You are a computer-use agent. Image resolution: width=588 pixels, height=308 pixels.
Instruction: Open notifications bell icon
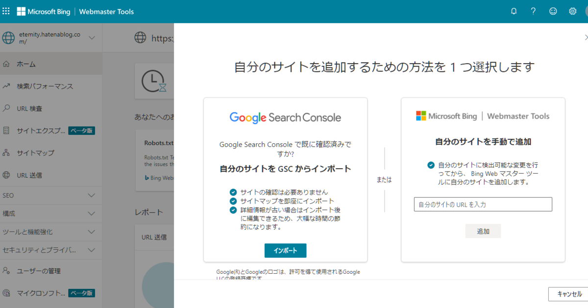[x=514, y=11]
